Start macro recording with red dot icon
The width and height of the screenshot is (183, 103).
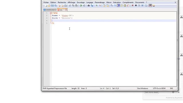pyautogui.click(x=133, y=5)
